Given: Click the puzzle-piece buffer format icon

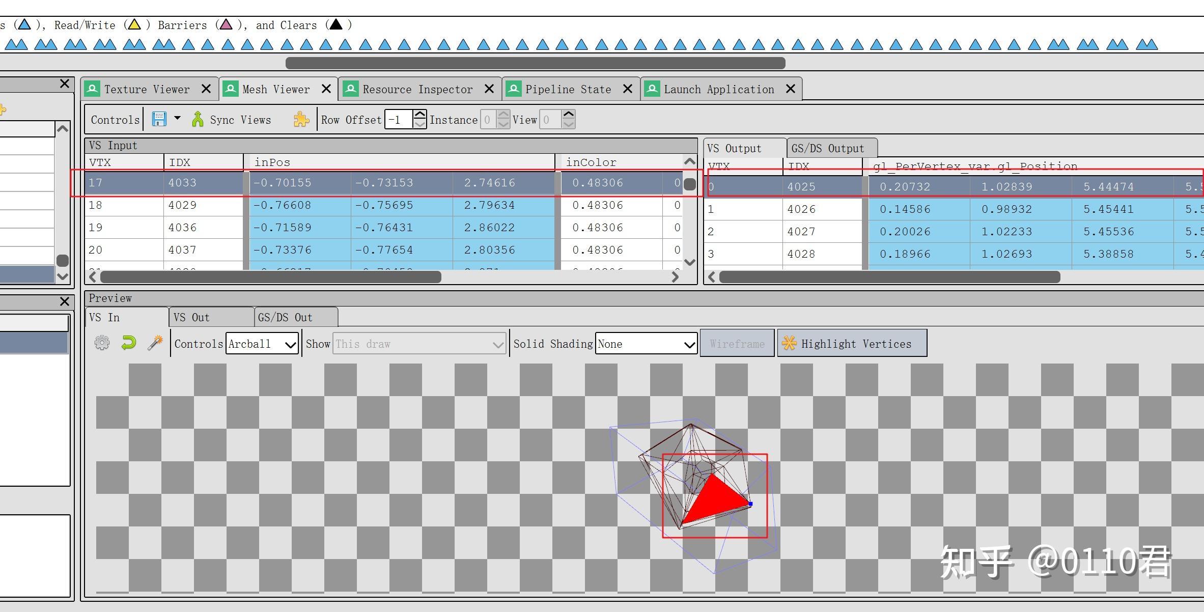Looking at the screenshot, I should (301, 120).
